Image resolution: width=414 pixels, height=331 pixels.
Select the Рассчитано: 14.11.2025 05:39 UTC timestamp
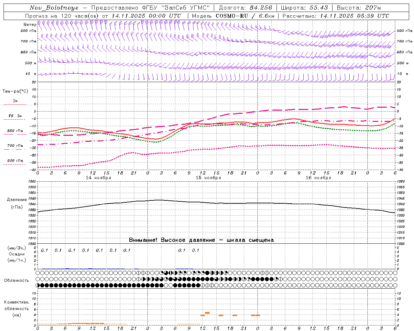tap(336, 16)
